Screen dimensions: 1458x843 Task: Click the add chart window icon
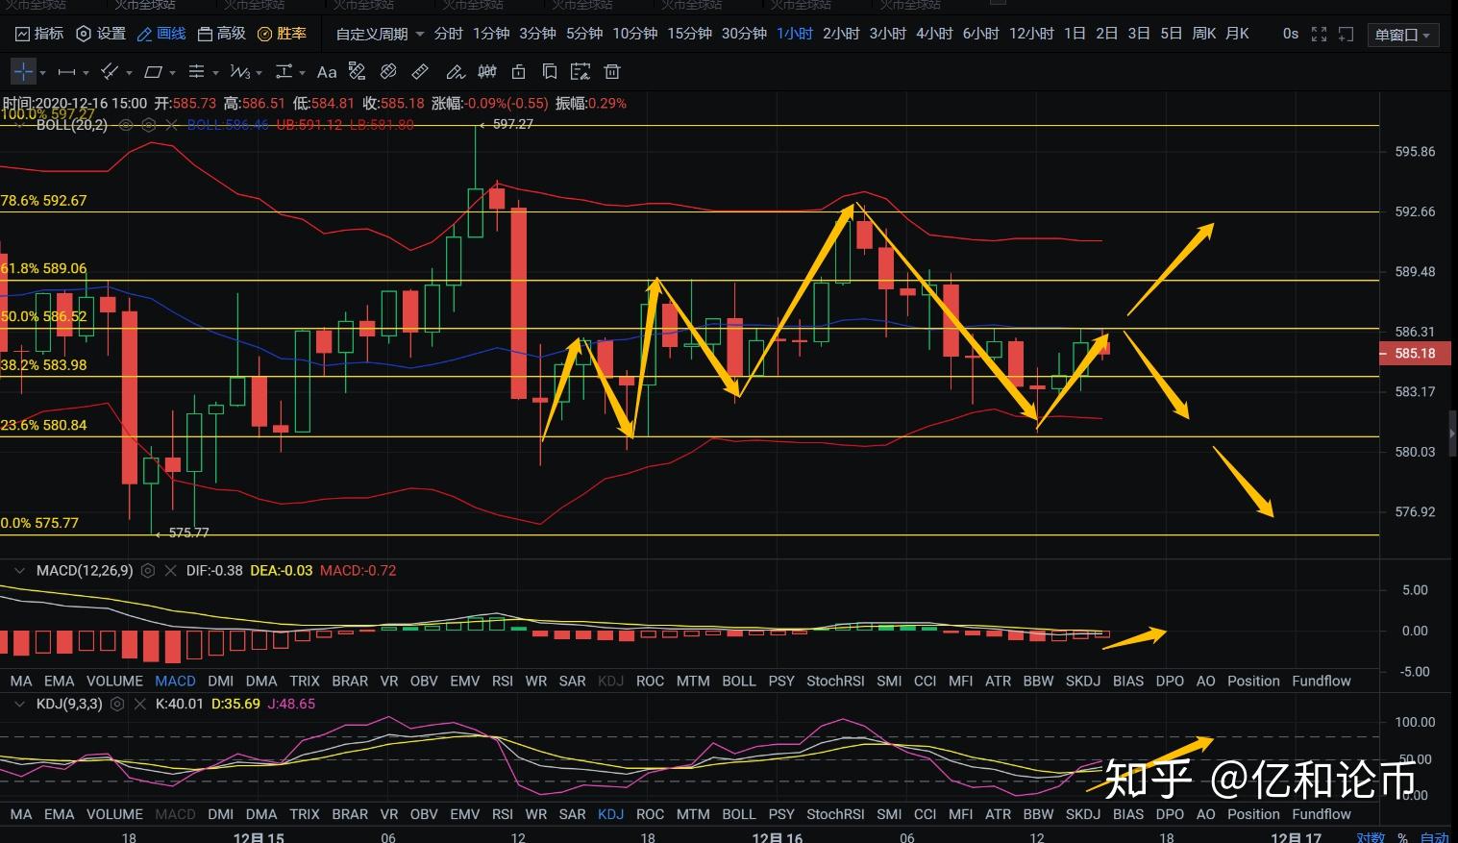[1347, 35]
